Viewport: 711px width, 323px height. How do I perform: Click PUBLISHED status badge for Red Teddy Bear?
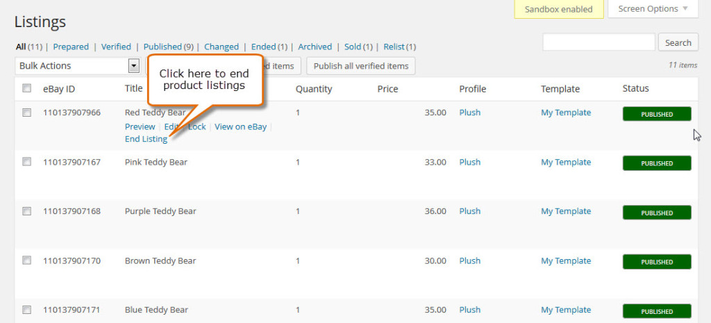tap(657, 114)
